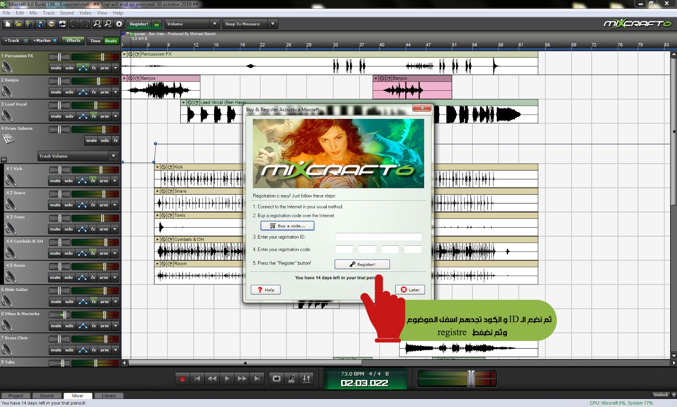This screenshot has height=407, width=677.
Task: Mute the Drum Submix track
Action: pos(91,140)
